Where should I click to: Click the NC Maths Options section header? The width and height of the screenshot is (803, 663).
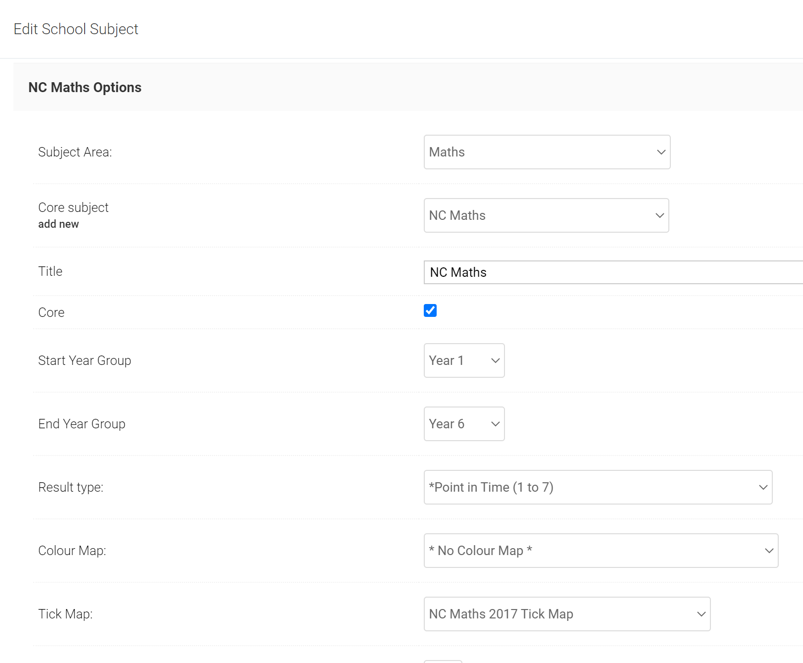tap(85, 88)
